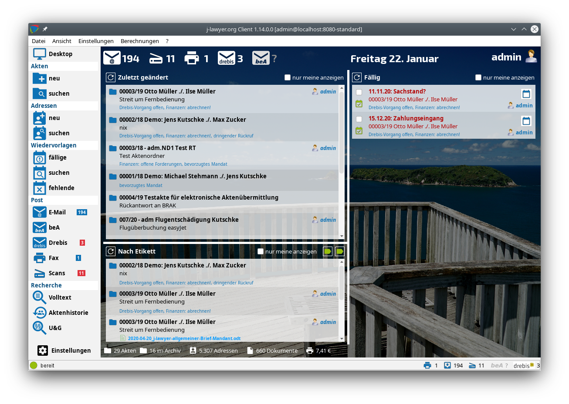Enable 'nur meine anzeigen' in Fällig panel
The height and width of the screenshot is (404, 569).
tap(478, 77)
